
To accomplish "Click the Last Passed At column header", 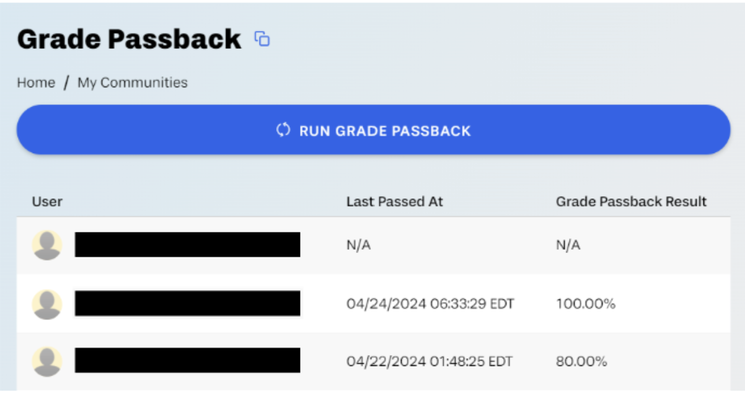I will pyautogui.click(x=394, y=201).
